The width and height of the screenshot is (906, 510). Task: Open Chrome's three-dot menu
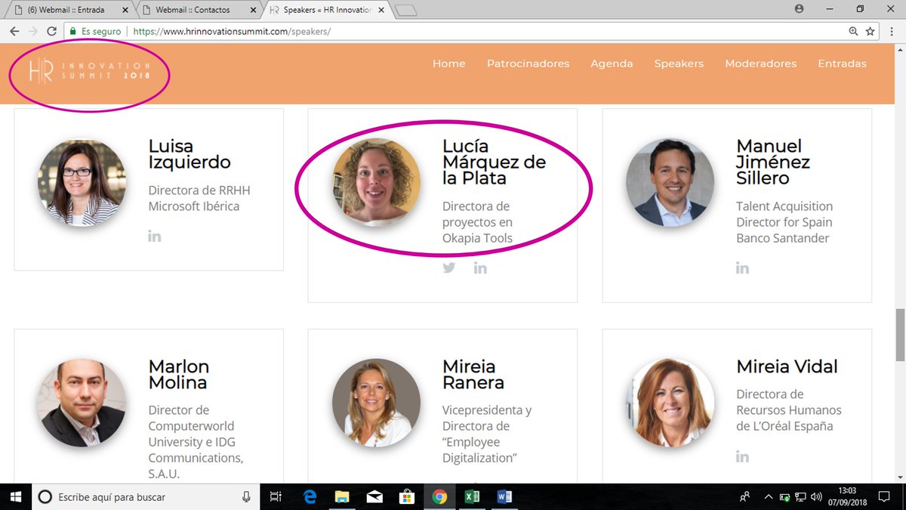point(892,32)
